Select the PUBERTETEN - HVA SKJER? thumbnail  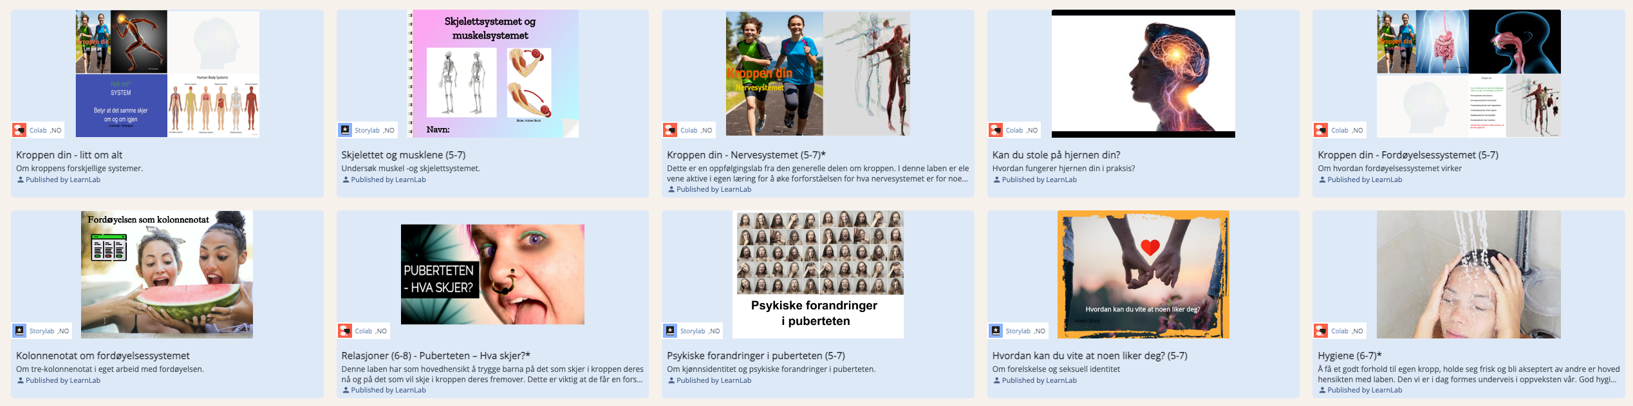pos(492,275)
